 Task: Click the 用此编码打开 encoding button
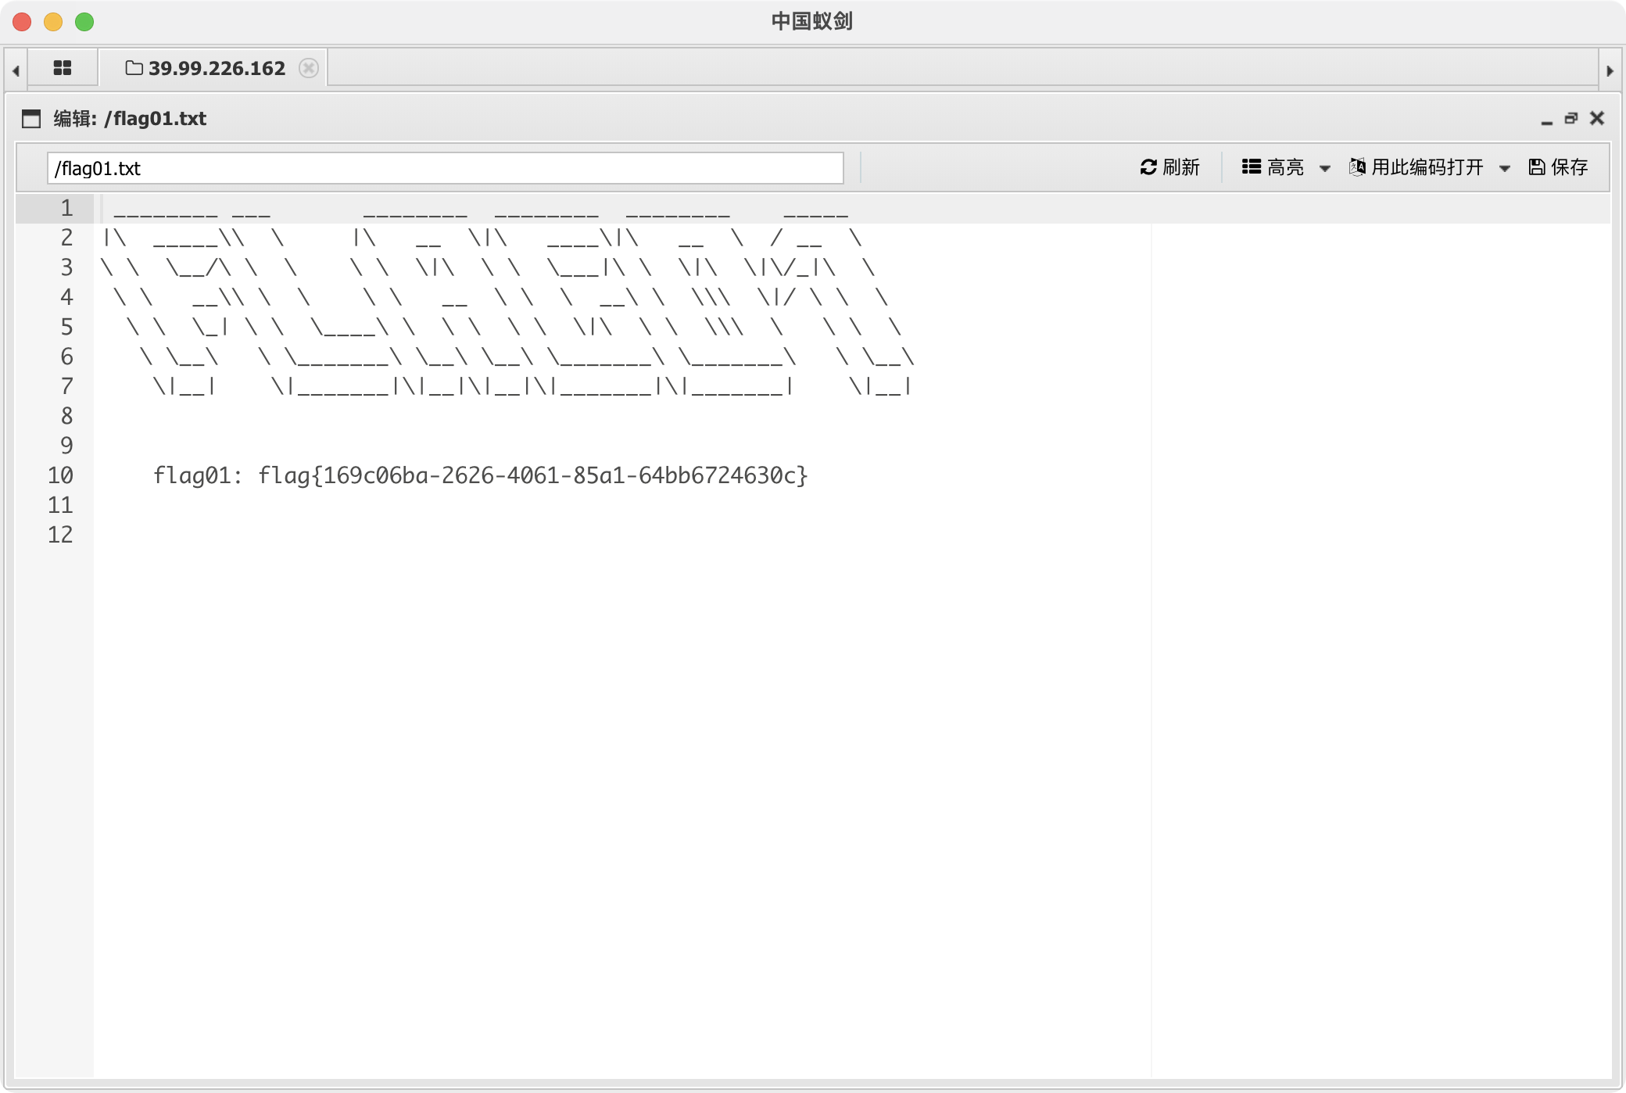[1416, 167]
